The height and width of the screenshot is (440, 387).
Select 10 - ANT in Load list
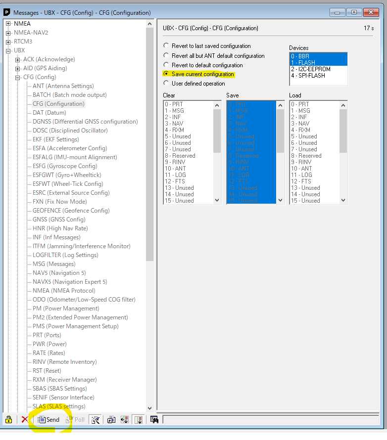[314, 169]
